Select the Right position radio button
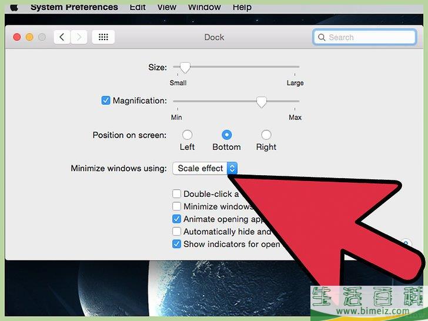Viewport: 428px width, 321px height. (x=266, y=135)
